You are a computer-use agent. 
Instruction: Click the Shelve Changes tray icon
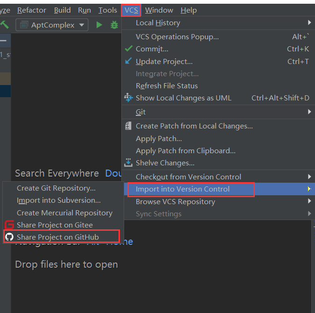(128, 163)
